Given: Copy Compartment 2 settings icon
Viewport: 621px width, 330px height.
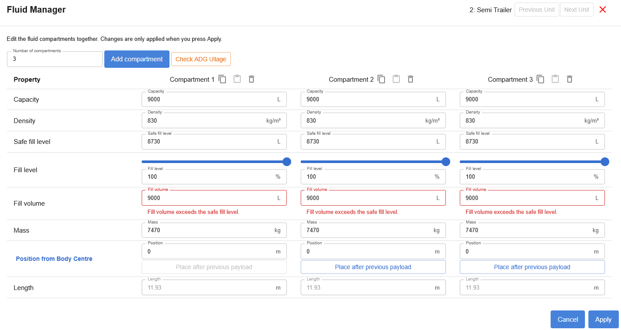Looking at the screenshot, I should coord(382,79).
